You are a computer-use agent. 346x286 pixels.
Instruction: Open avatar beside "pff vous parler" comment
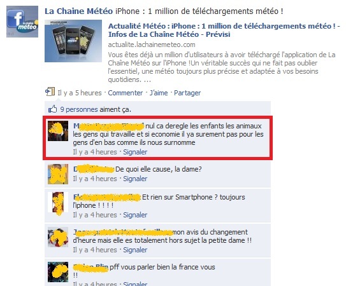click(x=58, y=272)
